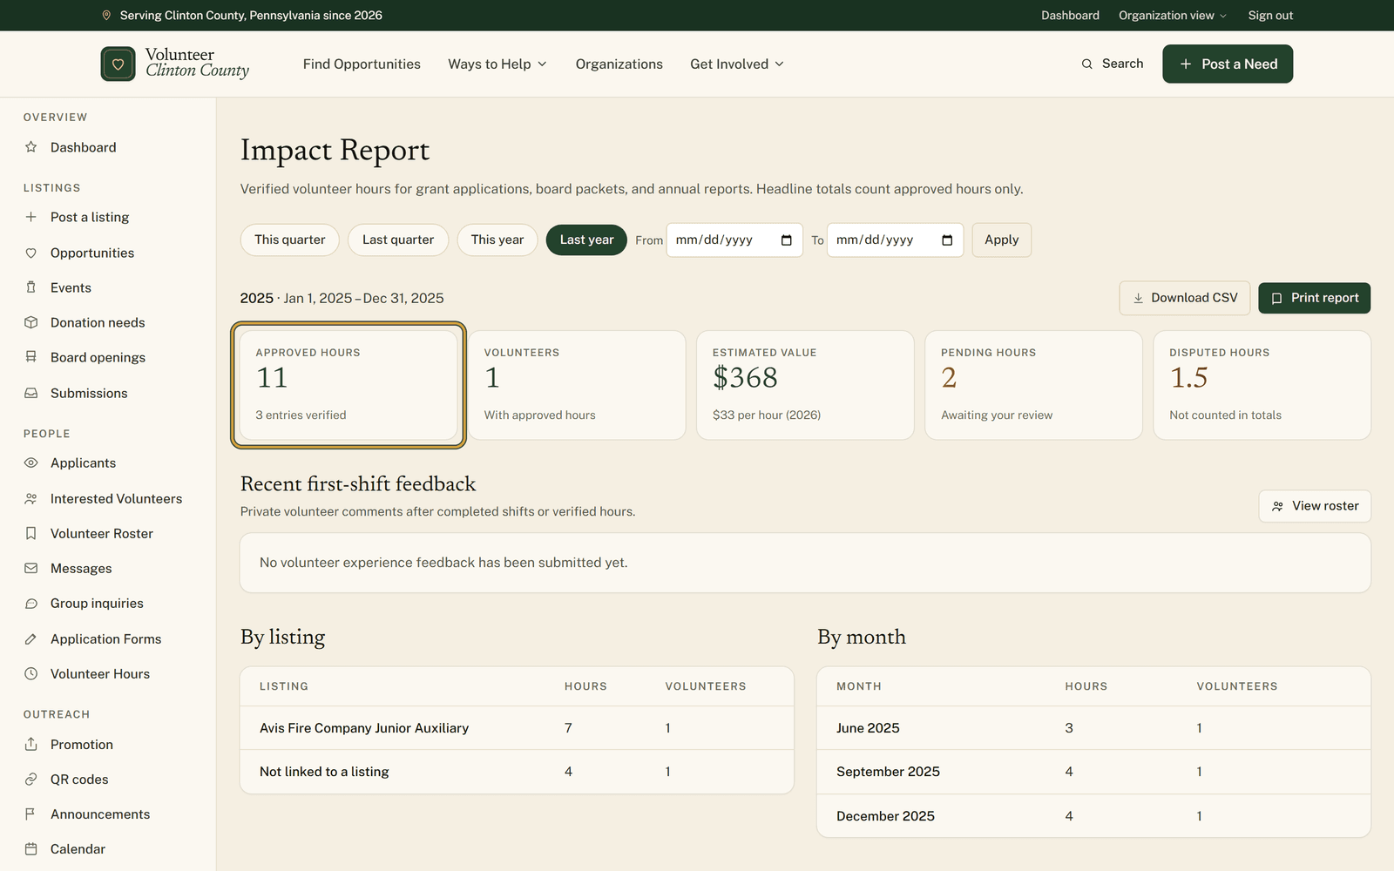Image resolution: width=1394 pixels, height=871 pixels.
Task: Click Sign out in the top banner
Action: 1270,16
